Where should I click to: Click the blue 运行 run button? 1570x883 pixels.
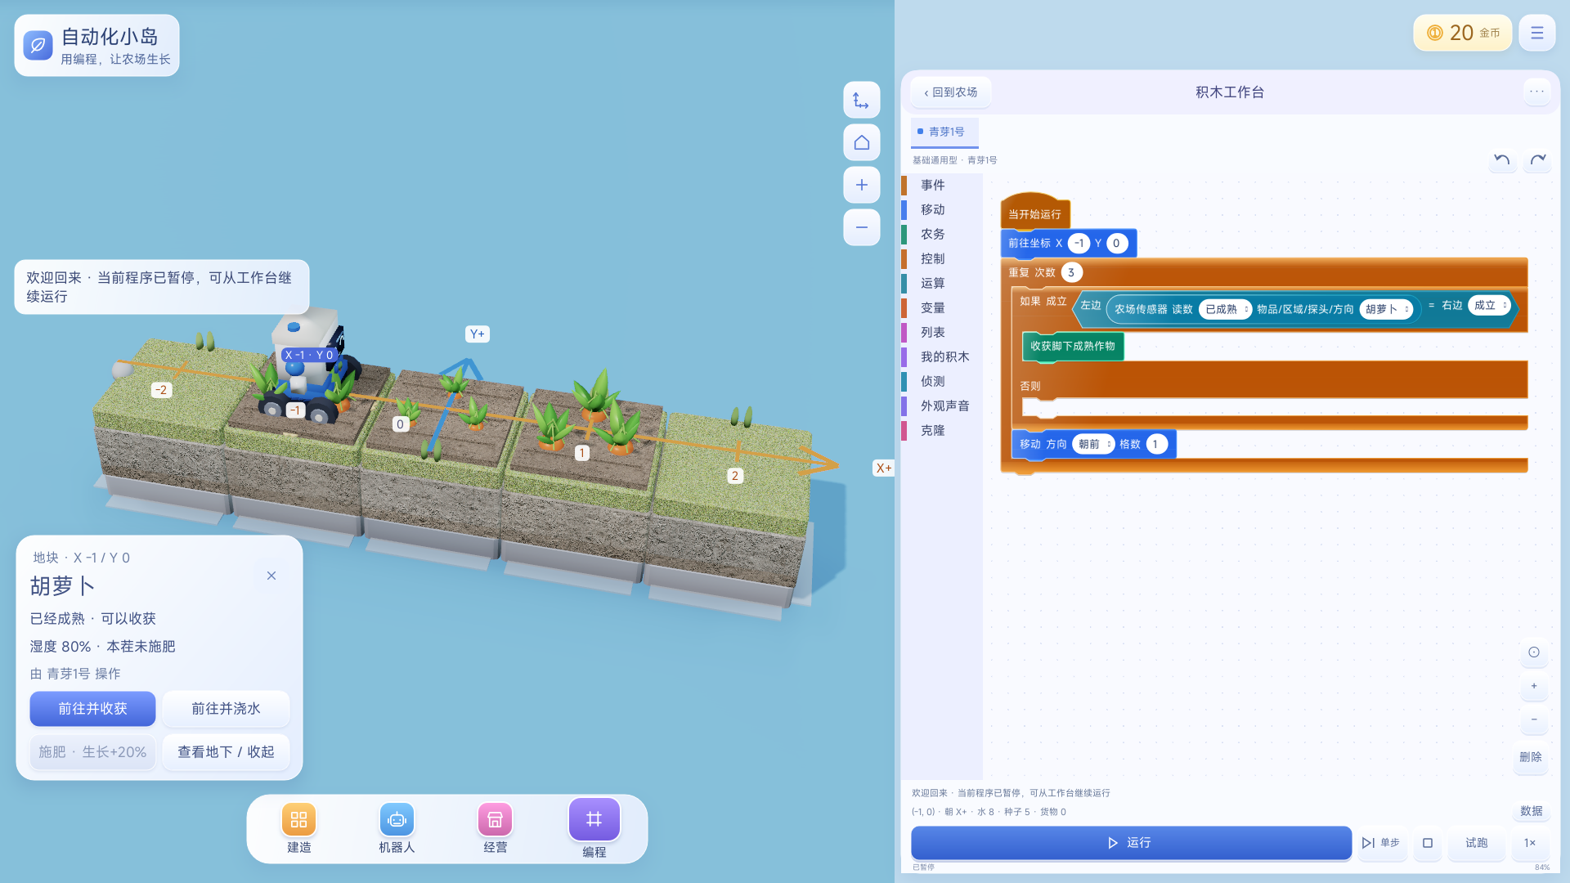coord(1131,843)
